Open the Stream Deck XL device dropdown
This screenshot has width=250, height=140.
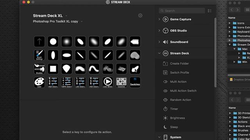66,16
